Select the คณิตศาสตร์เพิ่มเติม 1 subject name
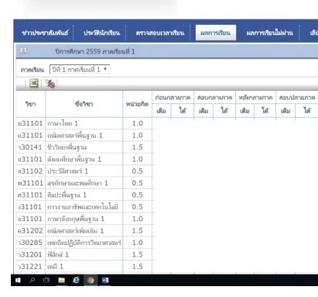The height and width of the screenshot is (297, 318). 75,230
